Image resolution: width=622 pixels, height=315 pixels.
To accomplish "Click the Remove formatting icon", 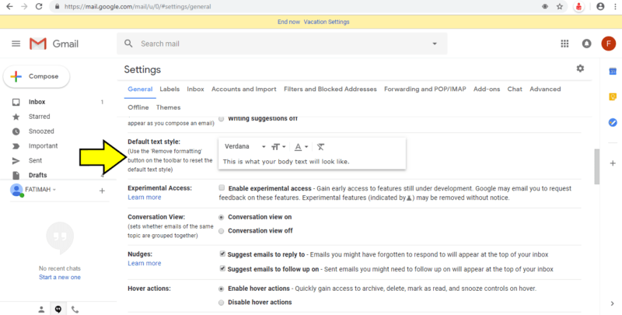I will 320,147.
